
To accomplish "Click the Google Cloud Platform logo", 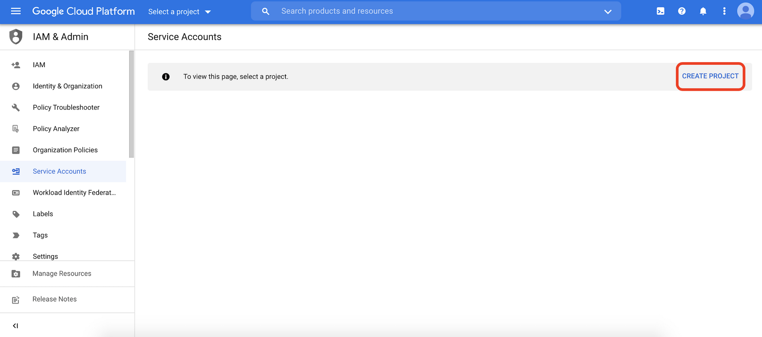I will click(x=83, y=11).
